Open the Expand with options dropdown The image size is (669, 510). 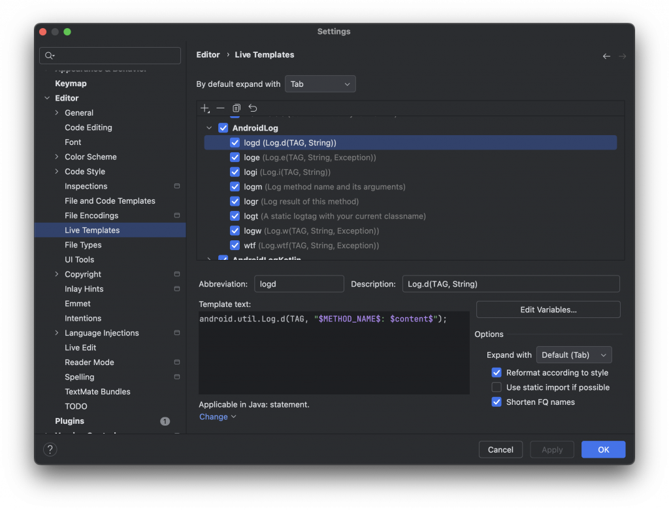(573, 355)
